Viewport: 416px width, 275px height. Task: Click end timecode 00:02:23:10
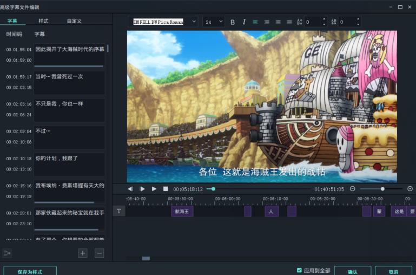19,224
